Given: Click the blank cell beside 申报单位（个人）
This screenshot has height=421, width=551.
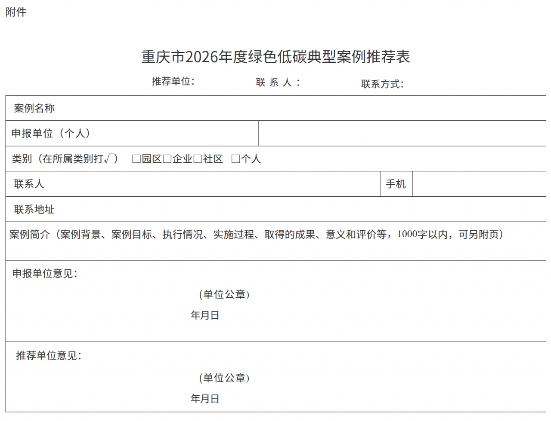Looking at the screenshot, I should click(402, 134).
